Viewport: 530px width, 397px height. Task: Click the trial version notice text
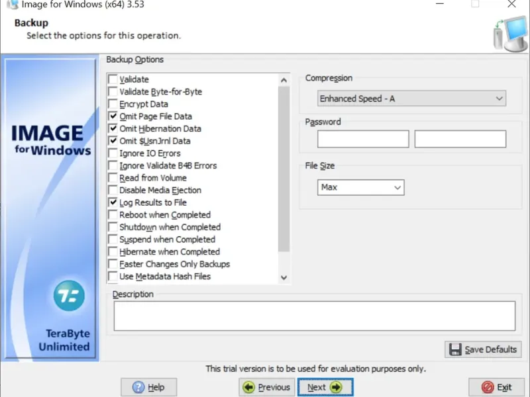point(316,369)
